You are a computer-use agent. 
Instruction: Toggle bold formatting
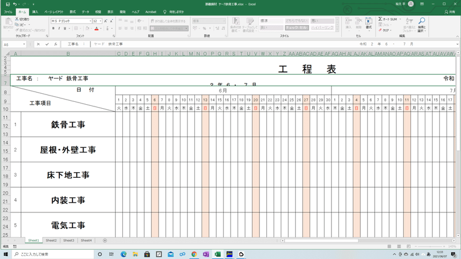[x=53, y=28]
